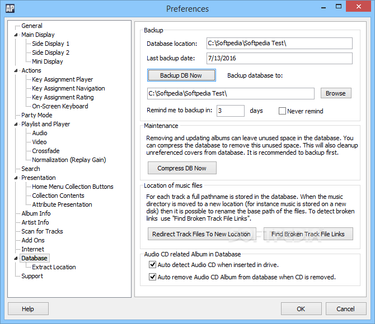The image size is (375, 324).
Task: Open Mini Display settings
Action: point(48,61)
